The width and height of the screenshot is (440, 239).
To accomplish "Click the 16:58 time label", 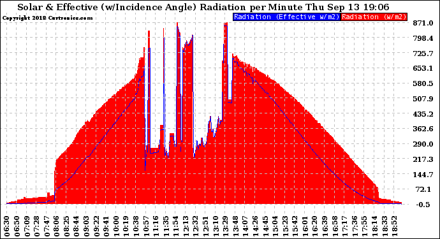I will (335, 226).
